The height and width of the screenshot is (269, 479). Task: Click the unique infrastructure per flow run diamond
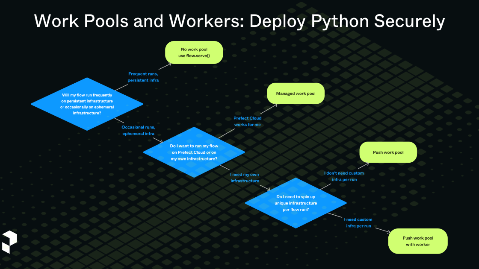point(296,203)
